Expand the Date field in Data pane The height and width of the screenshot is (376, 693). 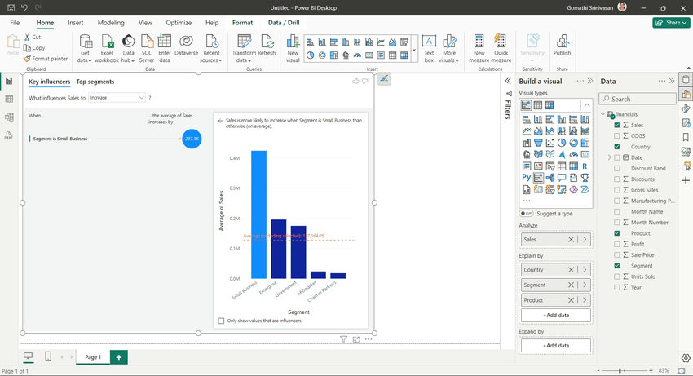[610, 157]
